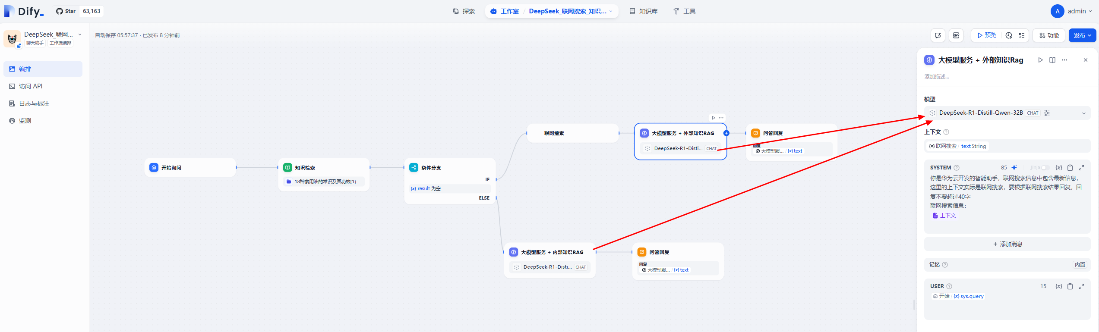Screen dimensions: 1099x332
Task: Select the upper 问答回复 node icon
Action: [755, 133]
